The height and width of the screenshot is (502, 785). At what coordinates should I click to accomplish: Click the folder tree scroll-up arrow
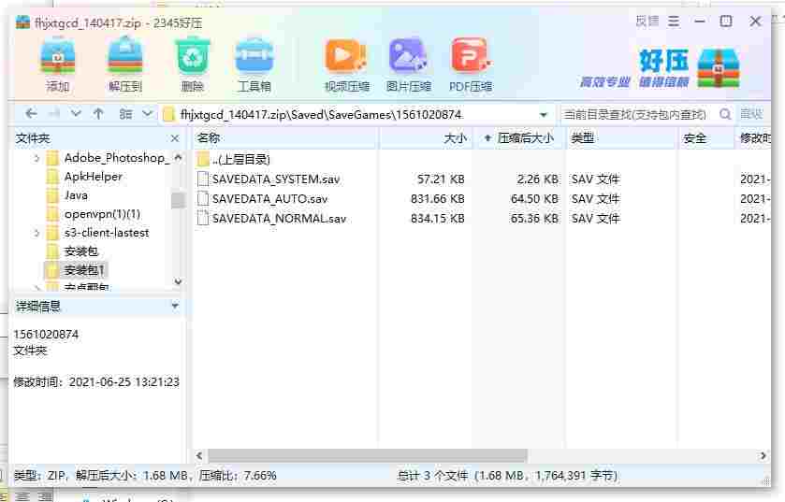(178, 158)
